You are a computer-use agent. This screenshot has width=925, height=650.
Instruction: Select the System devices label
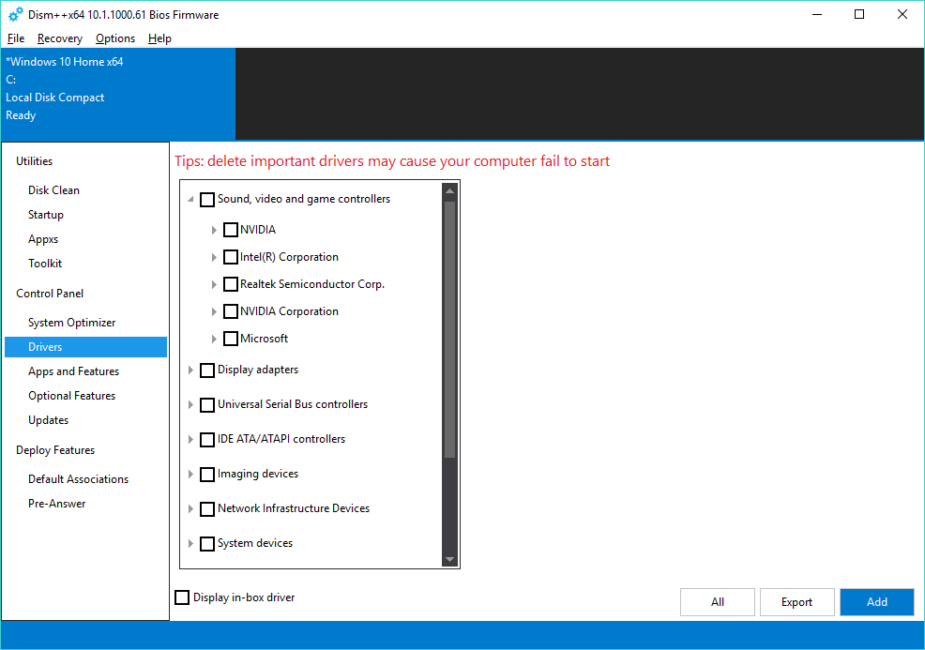coord(255,543)
